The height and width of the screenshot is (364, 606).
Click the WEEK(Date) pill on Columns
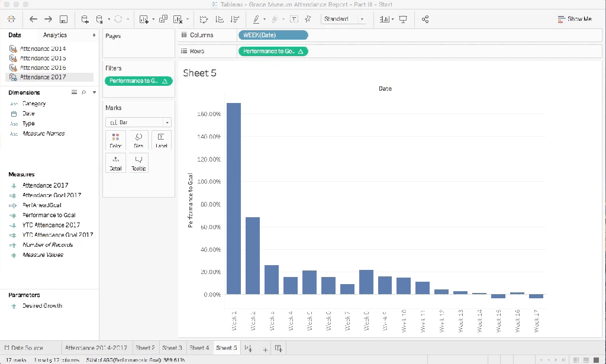click(273, 35)
